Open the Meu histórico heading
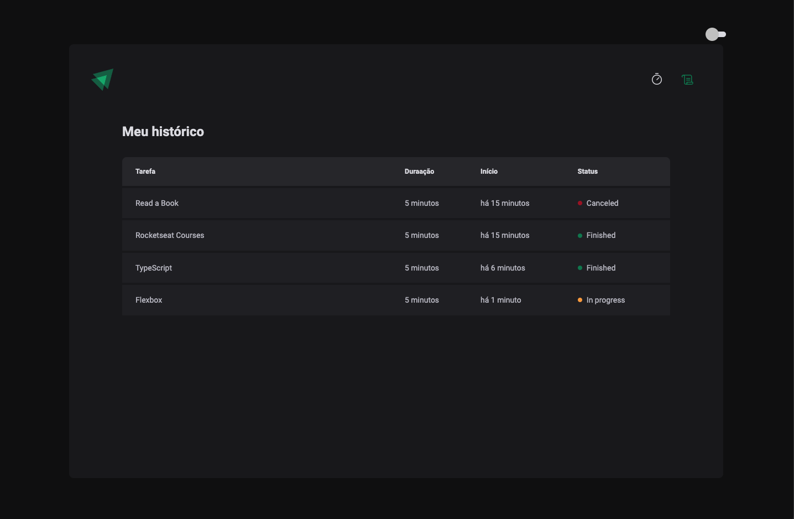The image size is (794, 519). tap(163, 131)
